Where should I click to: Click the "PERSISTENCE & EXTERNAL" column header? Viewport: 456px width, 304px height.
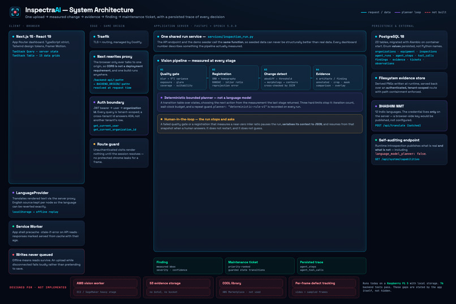tap(393, 26)
